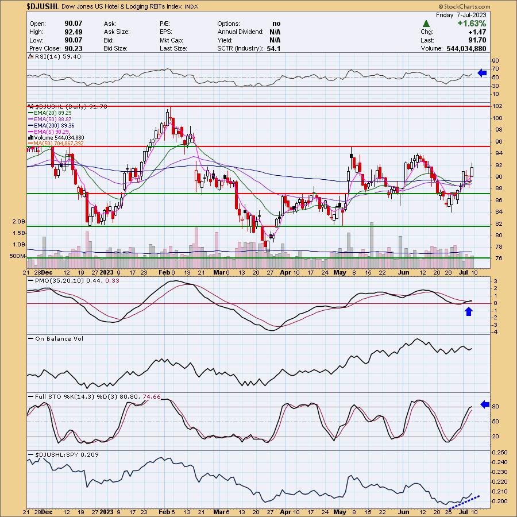Click the Yield label
This screenshot has height=517, width=517.
coord(225,40)
